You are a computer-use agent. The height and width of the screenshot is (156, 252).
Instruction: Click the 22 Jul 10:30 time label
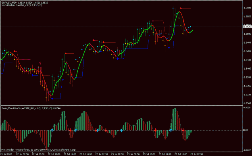(x=54, y=154)
